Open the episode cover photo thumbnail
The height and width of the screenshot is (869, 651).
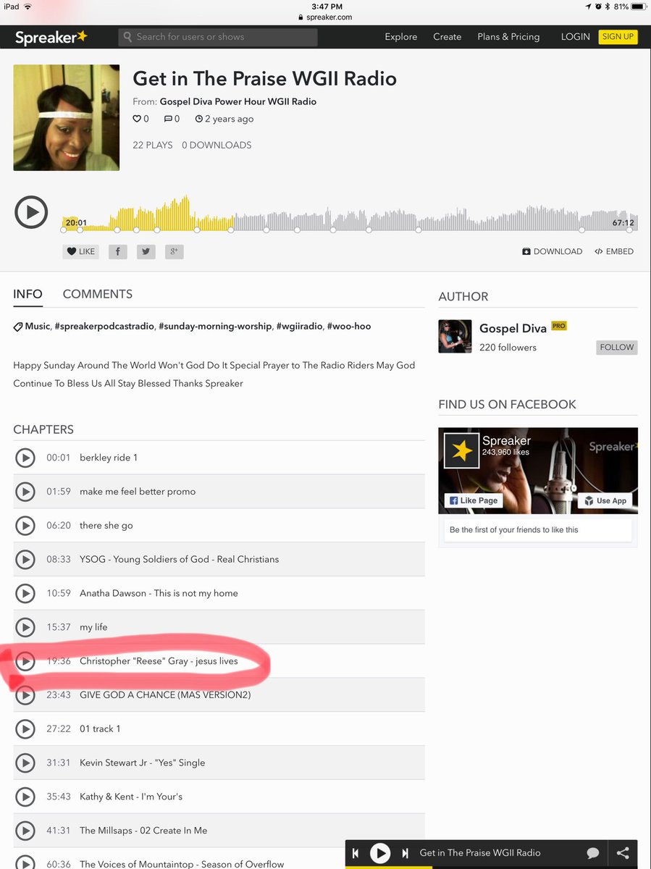[67, 118]
